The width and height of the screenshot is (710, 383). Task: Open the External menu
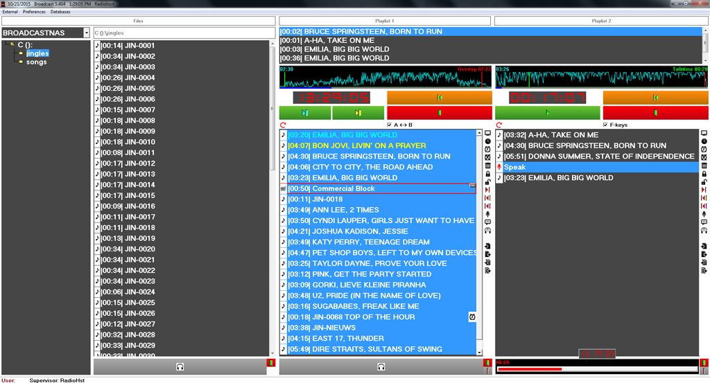[10, 12]
